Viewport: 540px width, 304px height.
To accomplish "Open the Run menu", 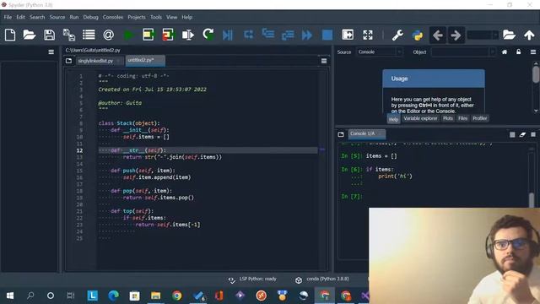I will (74, 17).
